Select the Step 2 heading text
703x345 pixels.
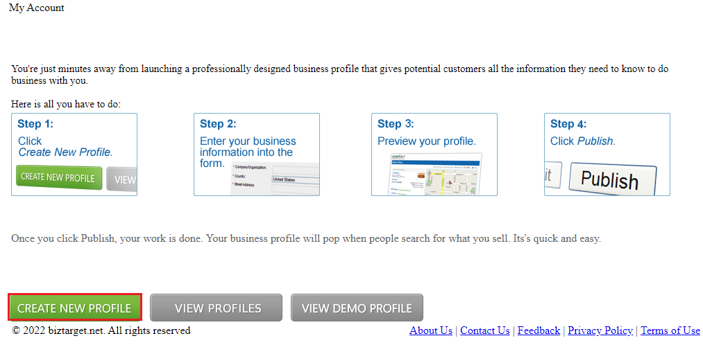pyautogui.click(x=218, y=125)
